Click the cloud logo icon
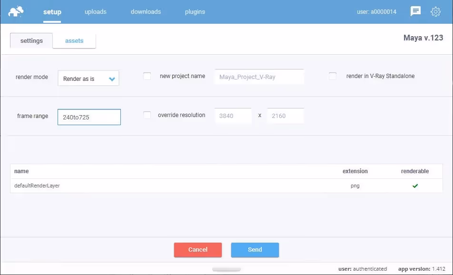This screenshot has width=453, height=275. coord(16,11)
